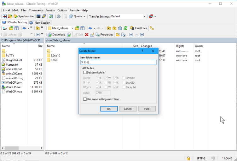This screenshot has width=237, height=161.
Task: Expand the Queue dropdown arrow
Action: click(x=84, y=16)
